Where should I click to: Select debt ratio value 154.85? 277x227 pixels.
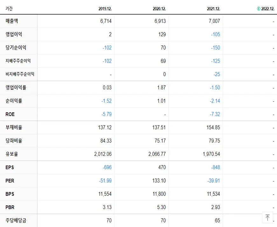coord(213,127)
